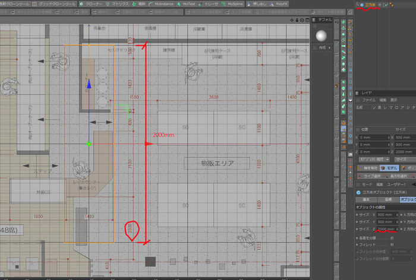Image resolution: width=416 pixels, height=280 pixels.
Task: Select the default material sphere thumbnail
Action: [322, 36]
